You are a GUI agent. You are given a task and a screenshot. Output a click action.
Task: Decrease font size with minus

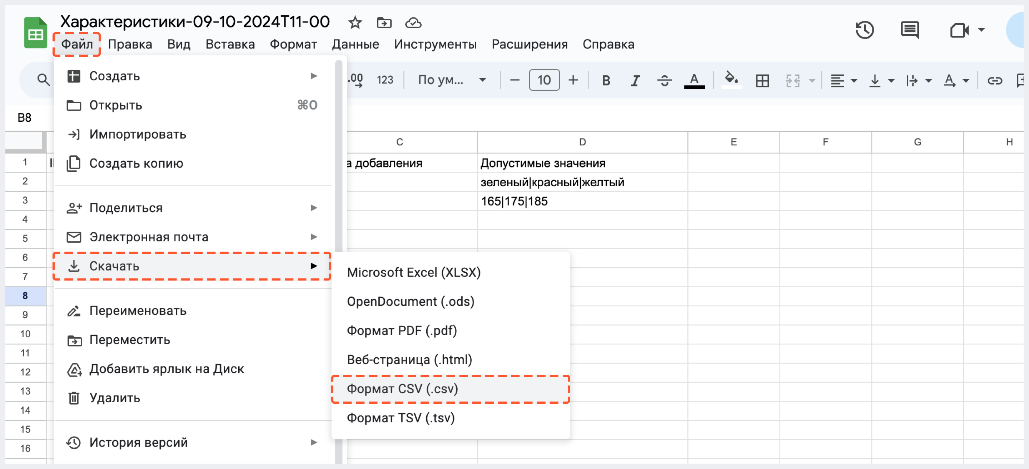pyautogui.click(x=514, y=80)
